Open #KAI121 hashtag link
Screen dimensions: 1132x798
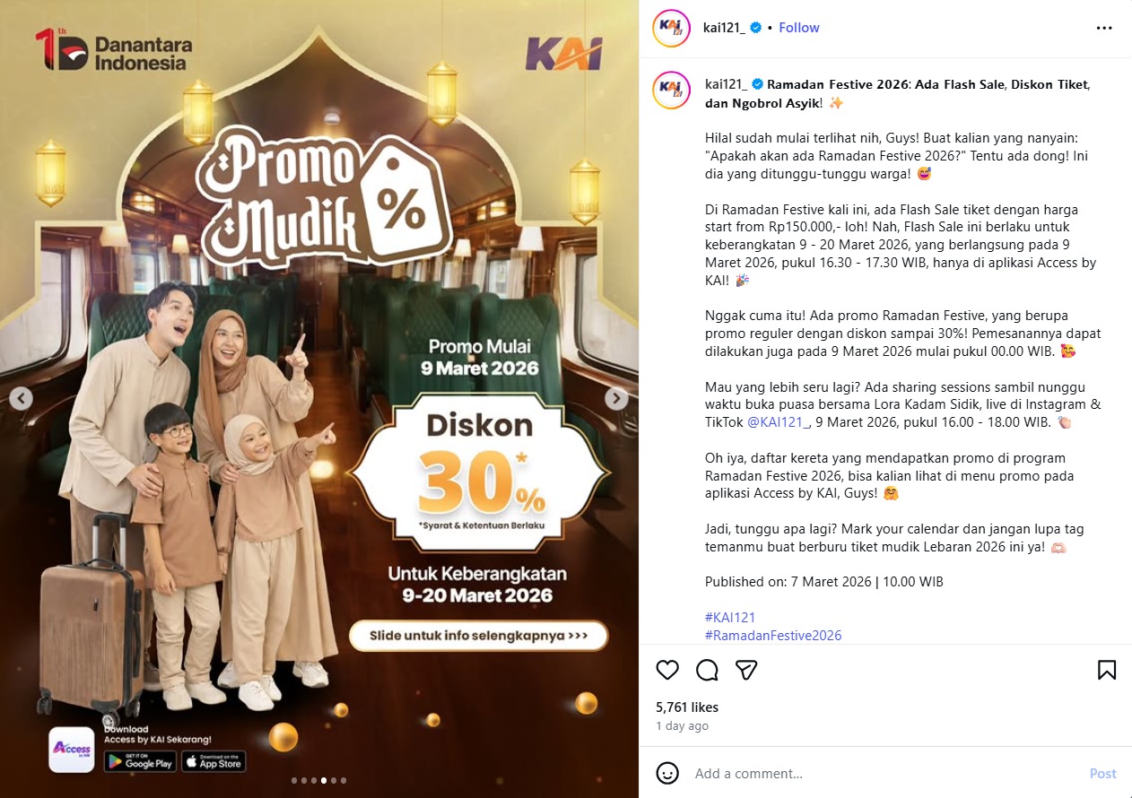coord(730,617)
